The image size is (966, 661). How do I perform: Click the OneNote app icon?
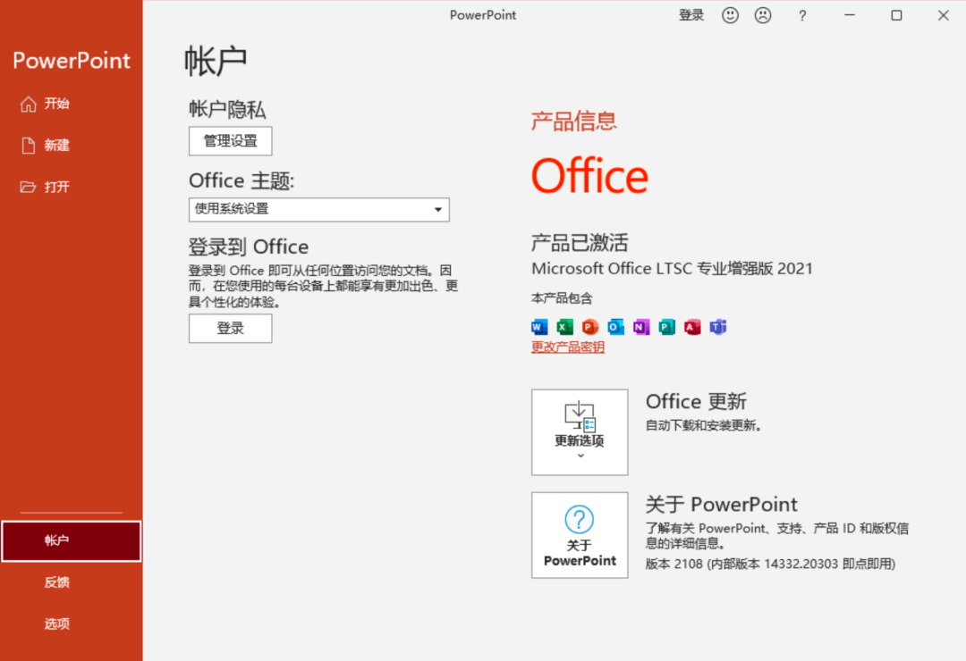coord(641,327)
